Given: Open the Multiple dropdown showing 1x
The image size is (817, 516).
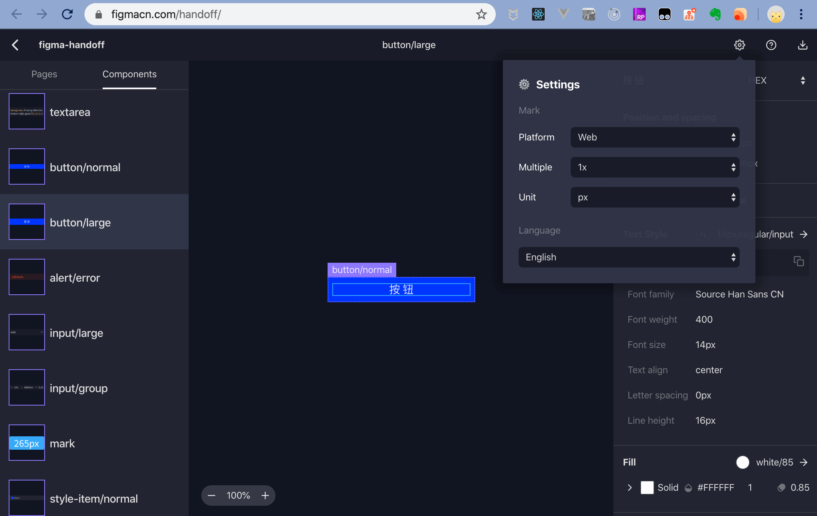Looking at the screenshot, I should (654, 167).
